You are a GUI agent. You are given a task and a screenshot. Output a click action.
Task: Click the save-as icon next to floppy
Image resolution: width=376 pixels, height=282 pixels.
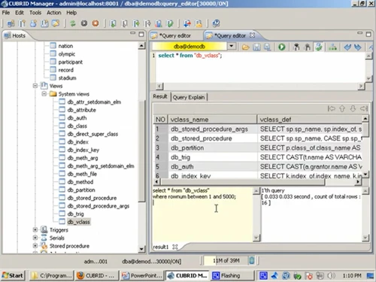coord(267,47)
